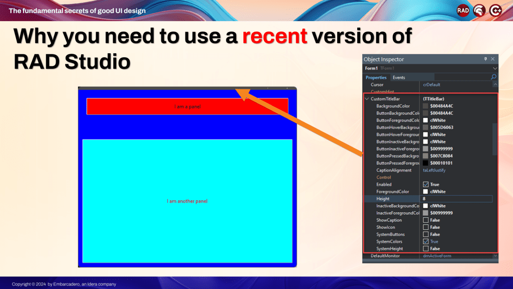The width and height of the screenshot is (513, 289).
Task: Click the InactiveForegroundColor $00999999 swatch
Action: (x=425, y=213)
